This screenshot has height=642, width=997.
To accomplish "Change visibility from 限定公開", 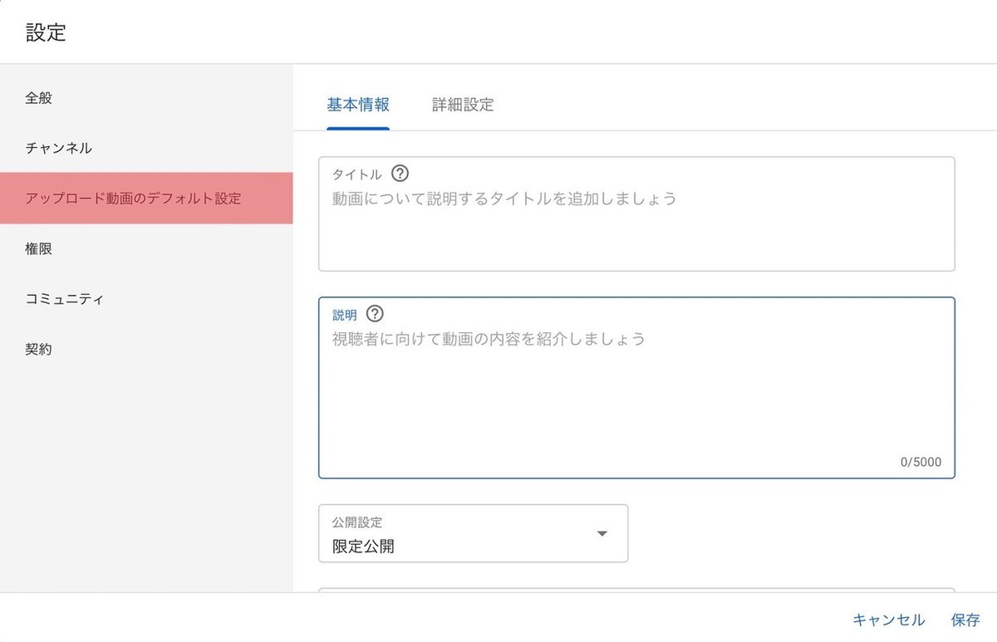I will point(474,546).
